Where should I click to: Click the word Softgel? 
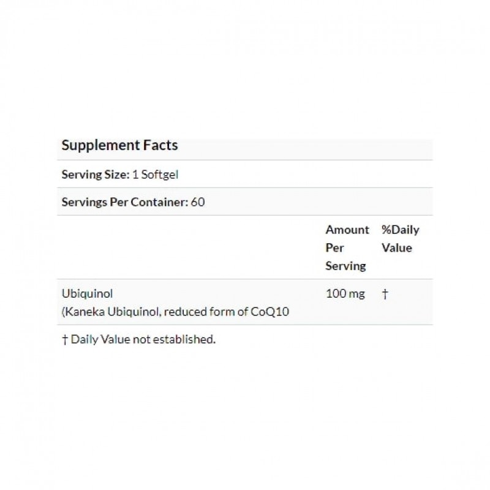click(164, 174)
